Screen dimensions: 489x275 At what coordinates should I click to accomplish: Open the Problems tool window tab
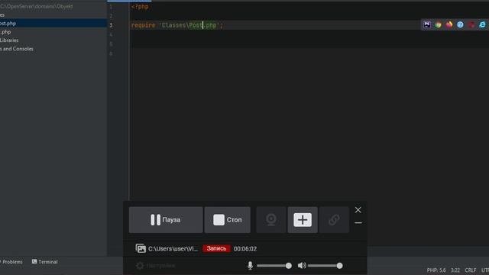[11, 262]
